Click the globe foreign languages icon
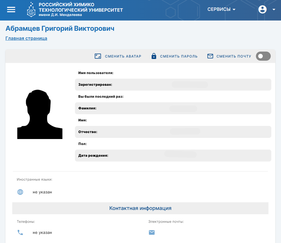 click(x=20, y=192)
